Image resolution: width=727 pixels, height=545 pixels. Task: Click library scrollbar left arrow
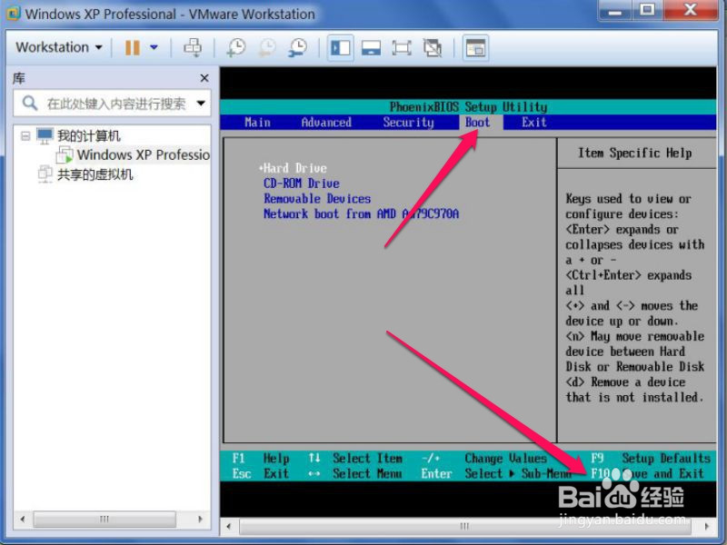tap(22, 519)
